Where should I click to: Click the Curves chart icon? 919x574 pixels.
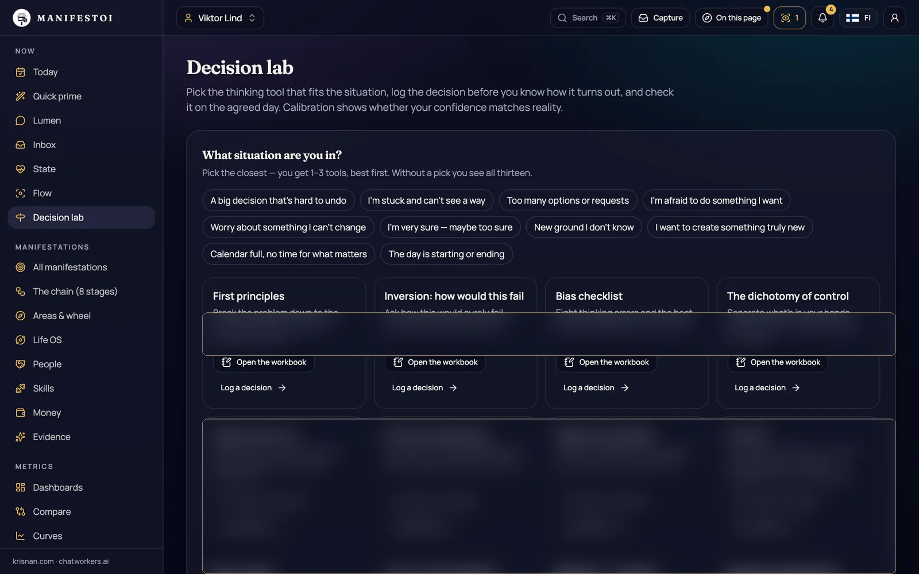click(x=21, y=536)
